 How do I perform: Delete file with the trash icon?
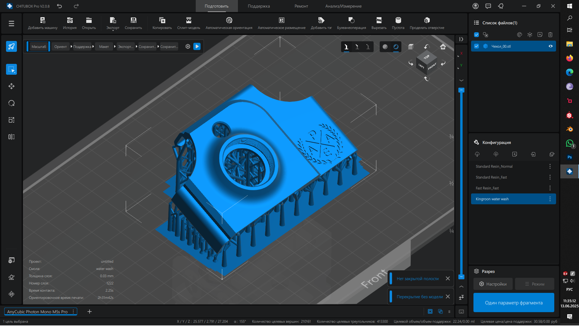click(550, 35)
